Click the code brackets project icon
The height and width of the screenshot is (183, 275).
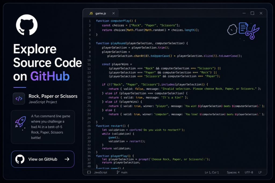pyautogui.click(x=19, y=99)
